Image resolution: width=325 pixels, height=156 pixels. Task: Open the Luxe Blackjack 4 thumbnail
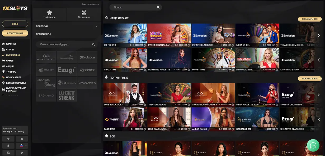click(x=169, y=119)
